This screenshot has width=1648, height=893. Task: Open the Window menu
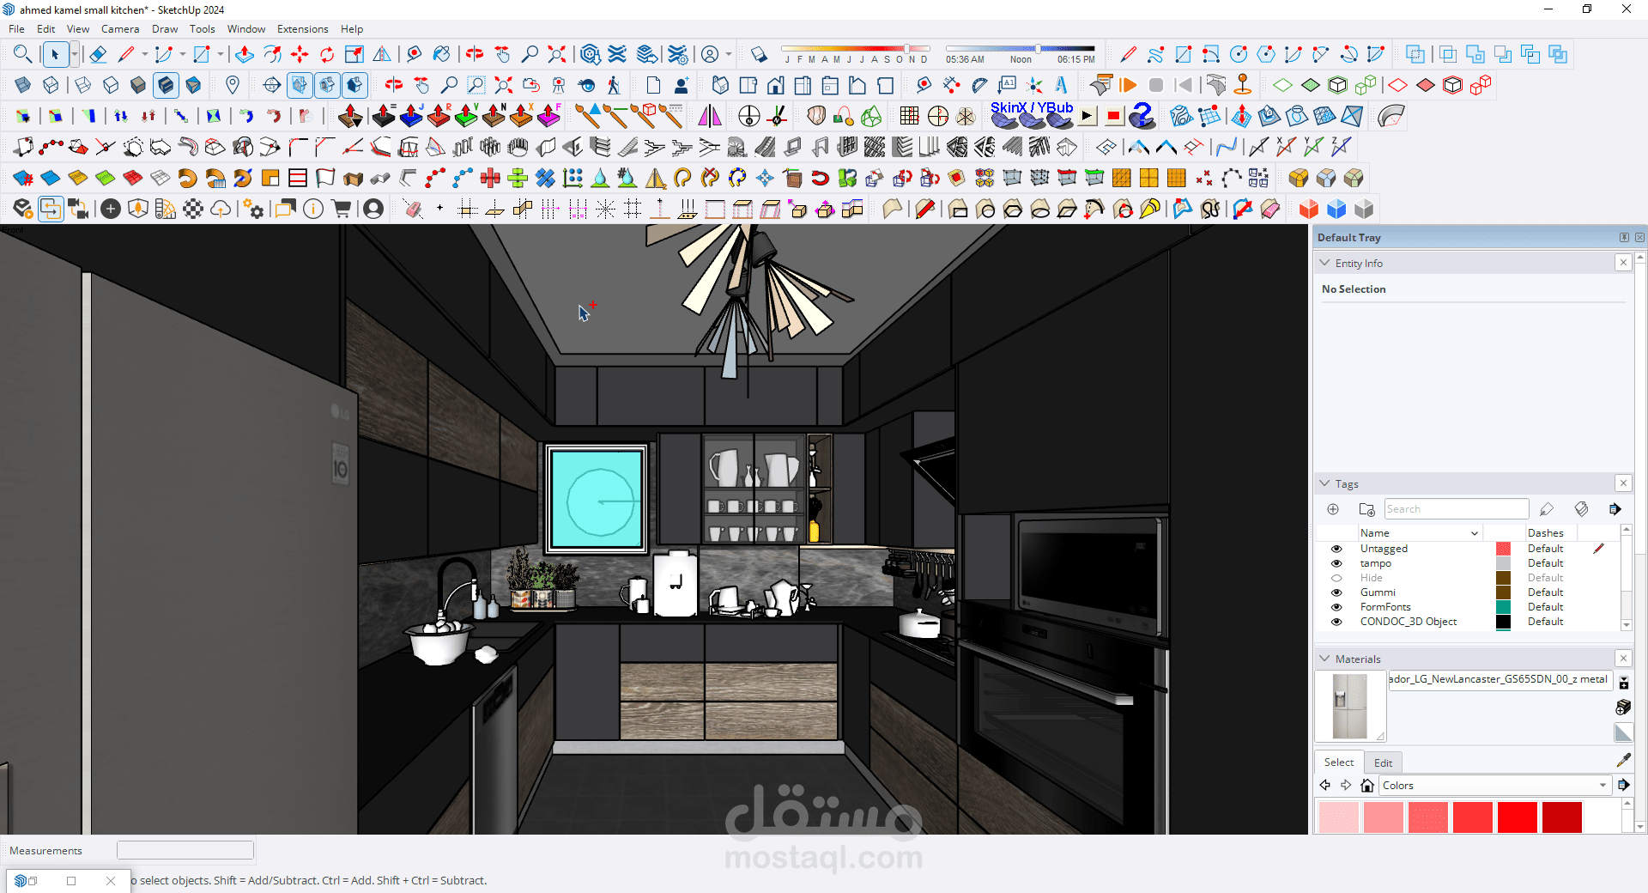click(x=245, y=29)
